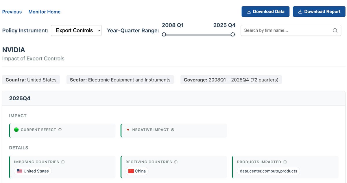Screen dimensions: 347x183
Task: Click info icon next to Current Effect
Action: click(x=60, y=130)
